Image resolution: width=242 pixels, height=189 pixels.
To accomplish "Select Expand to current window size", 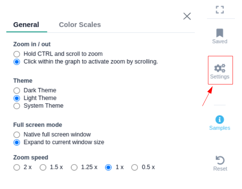I will point(17,142).
